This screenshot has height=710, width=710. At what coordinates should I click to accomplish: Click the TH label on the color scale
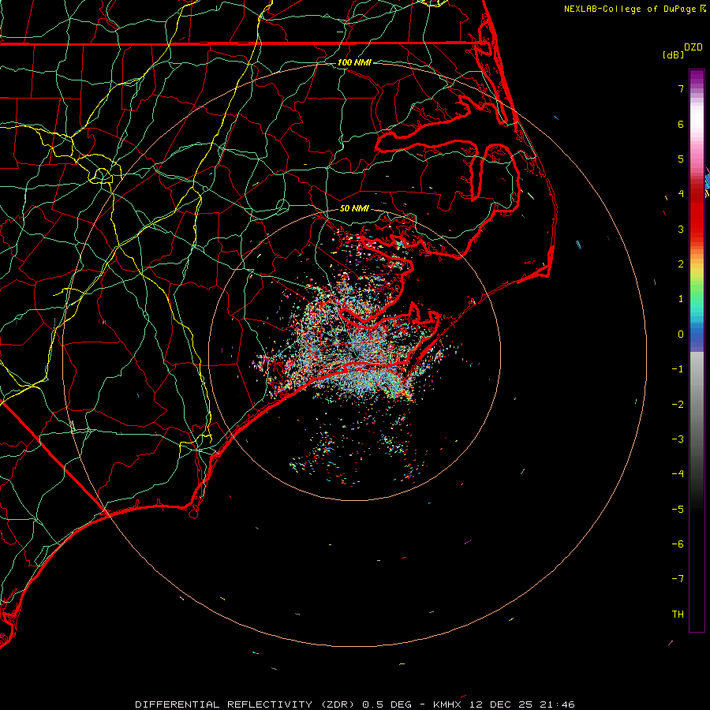click(678, 614)
